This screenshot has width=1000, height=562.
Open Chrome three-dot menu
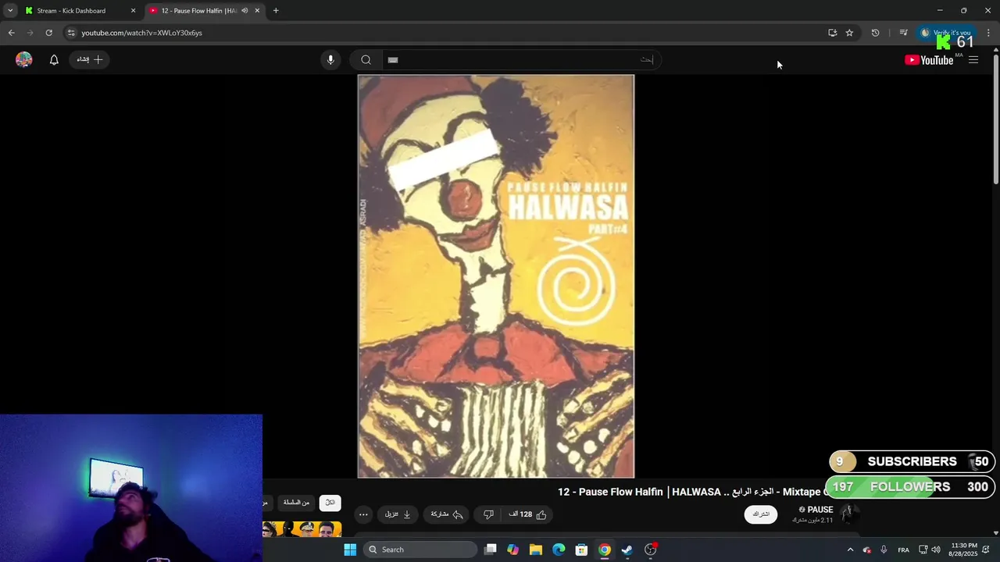coord(988,33)
